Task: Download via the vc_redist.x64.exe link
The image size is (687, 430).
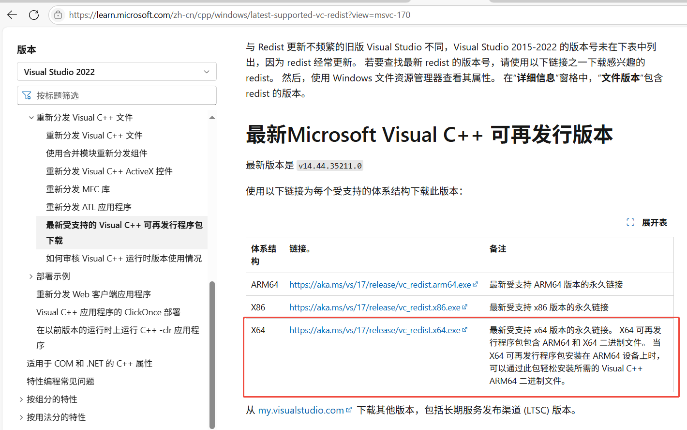Action: coord(378,330)
